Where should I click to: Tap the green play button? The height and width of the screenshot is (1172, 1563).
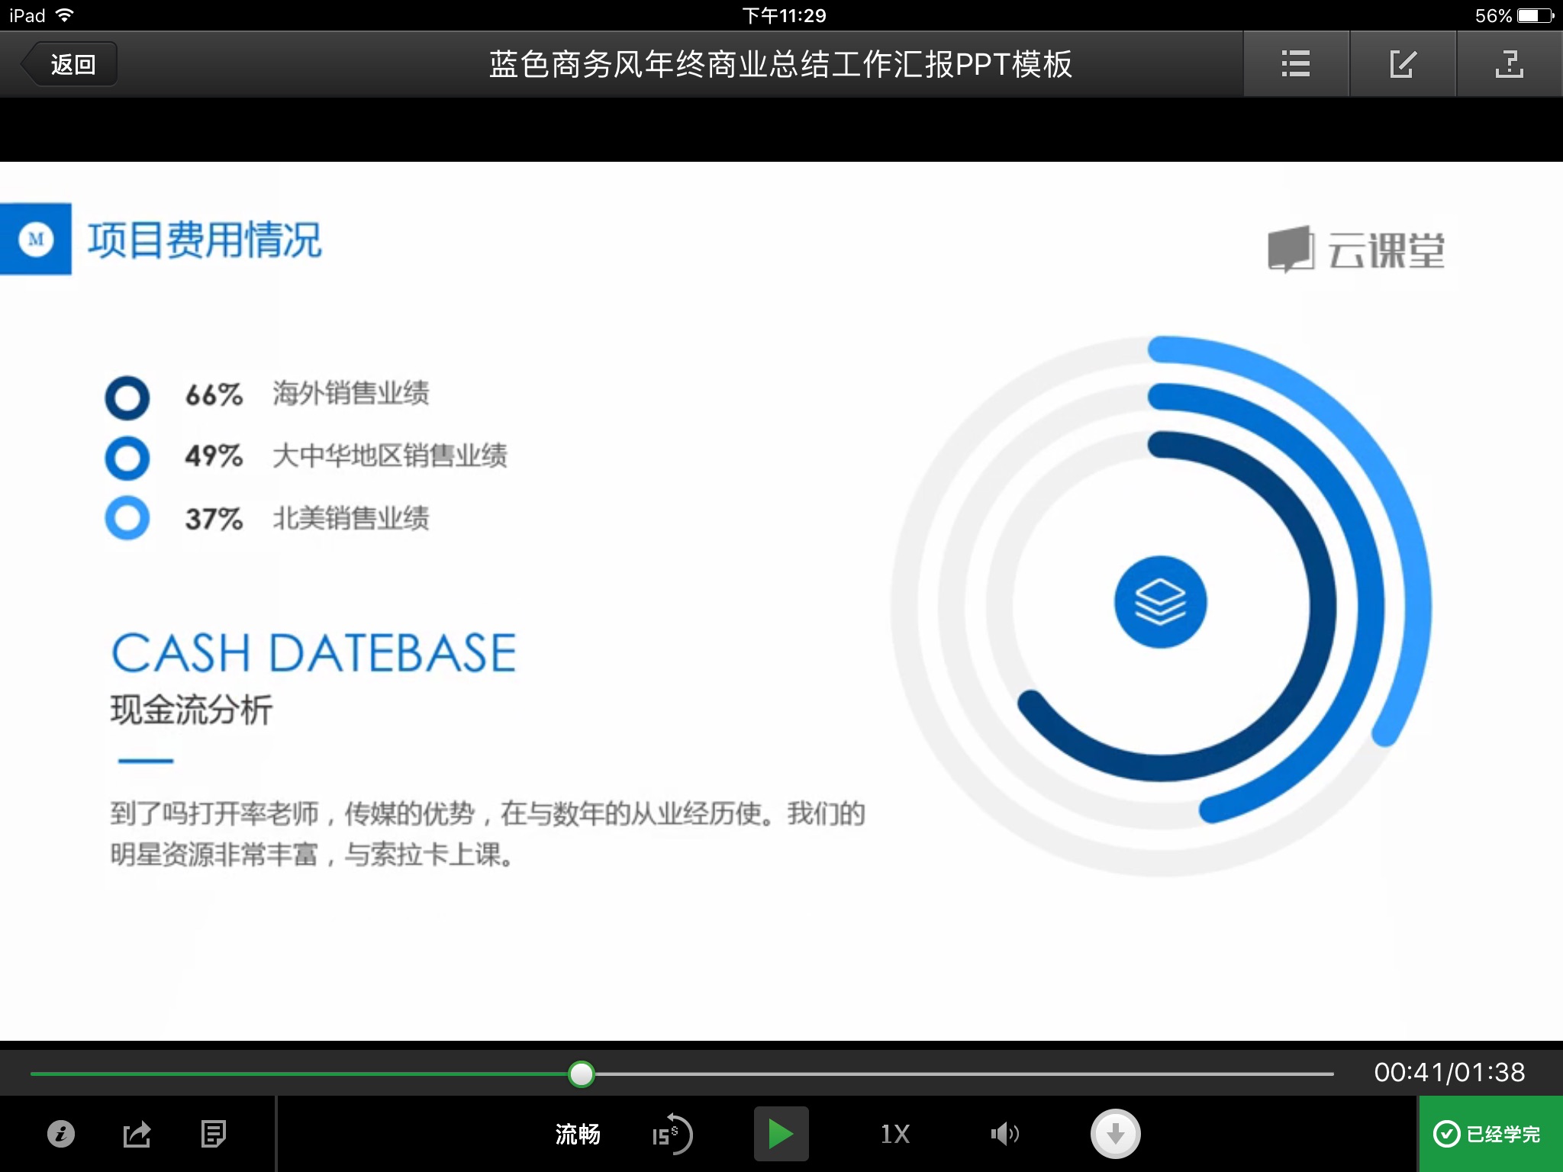(x=781, y=1134)
